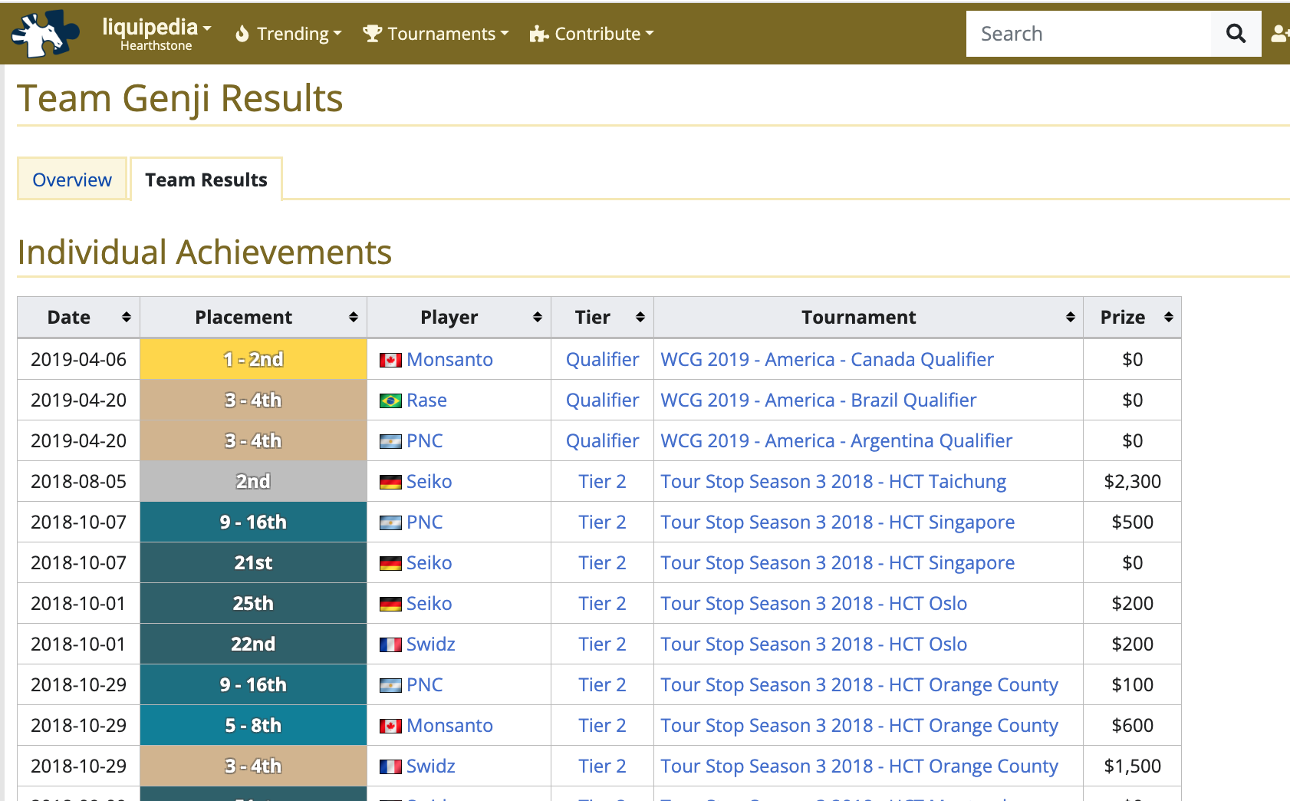Click Qualifier tier link in Monsanto row
Viewport: 1290px width, 801px height.
602,360
